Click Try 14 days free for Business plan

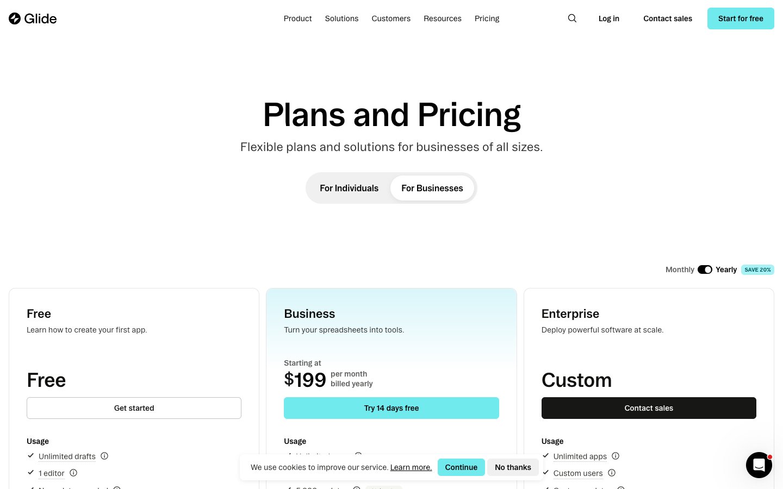pyautogui.click(x=391, y=408)
